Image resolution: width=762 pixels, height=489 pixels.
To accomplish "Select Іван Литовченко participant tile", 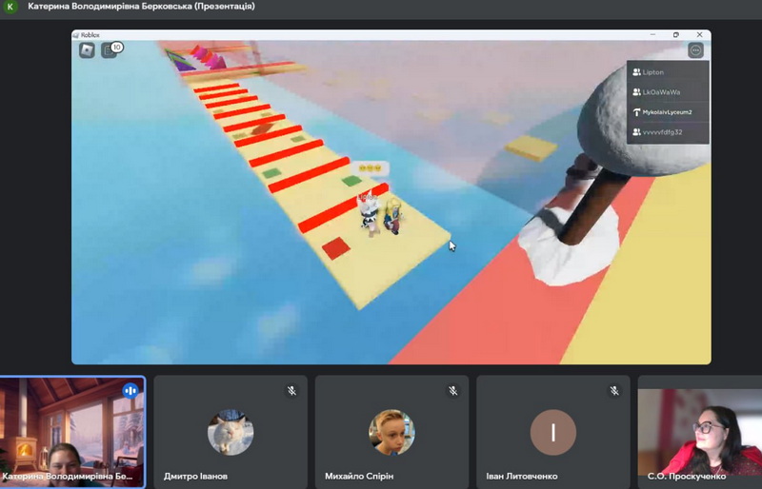I will pyautogui.click(x=553, y=432).
